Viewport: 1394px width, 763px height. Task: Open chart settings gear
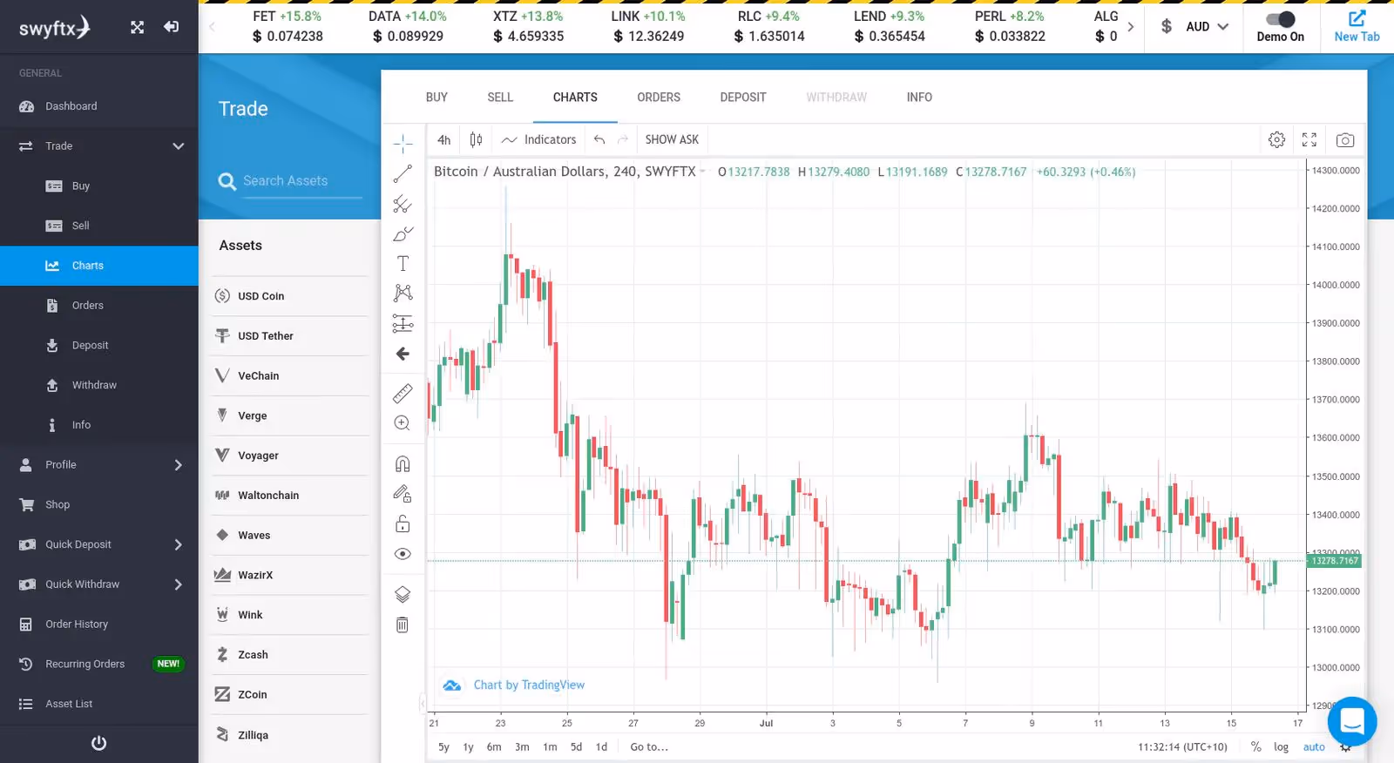1277,139
